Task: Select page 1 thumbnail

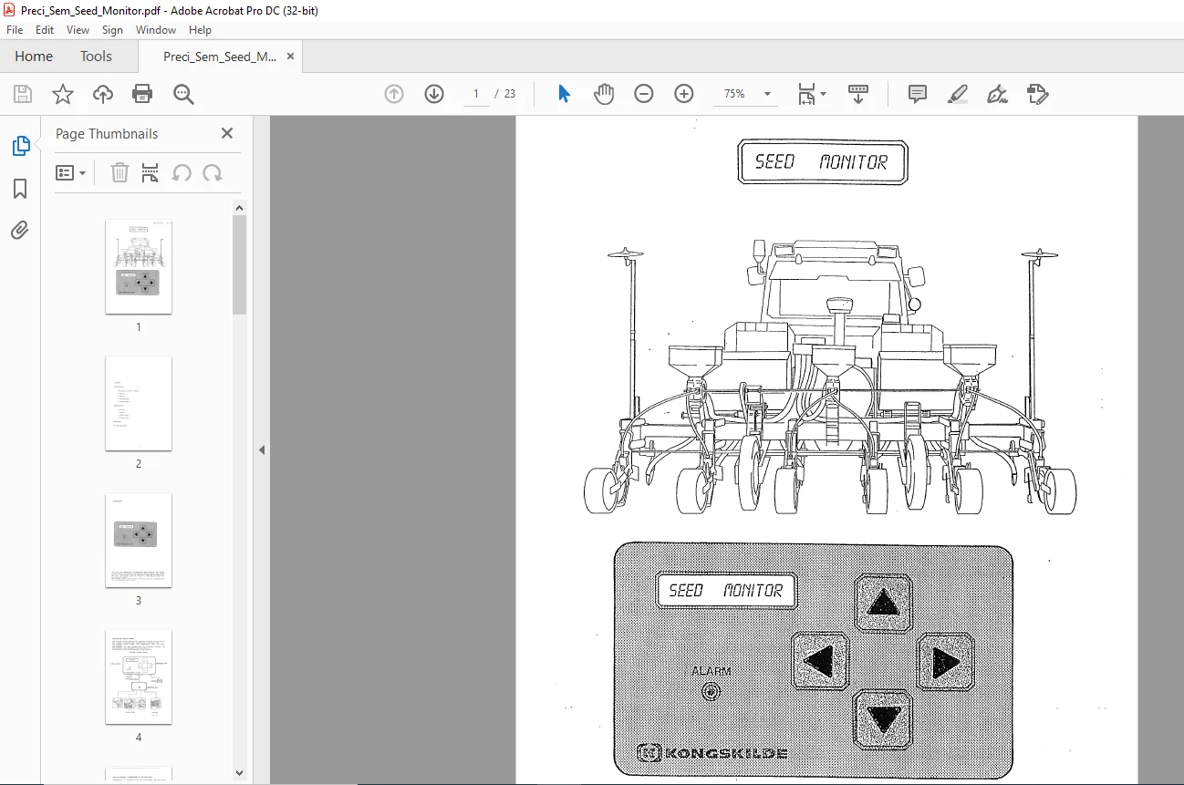Action: pyautogui.click(x=139, y=266)
